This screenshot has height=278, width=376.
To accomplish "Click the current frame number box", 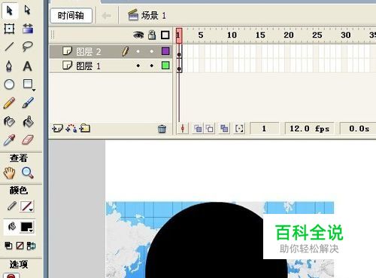I will click(x=265, y=129).
